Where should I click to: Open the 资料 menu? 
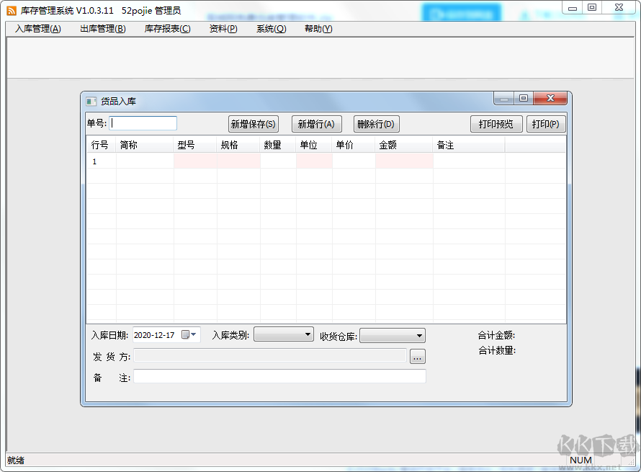pos(222,29)
